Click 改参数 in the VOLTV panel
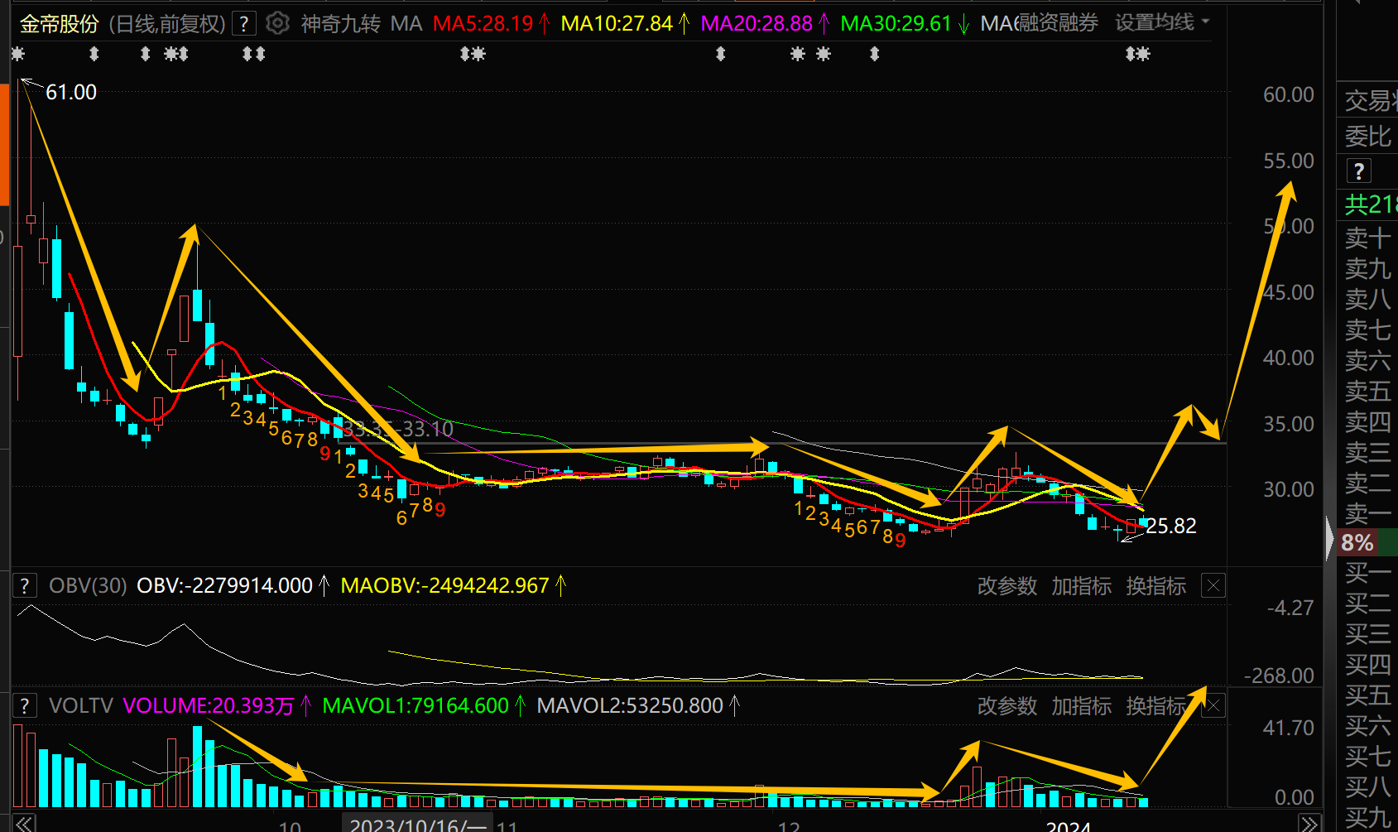The height and width of the screenshot is (832, 1398). pyautogui.click(x=1006, y=706)
